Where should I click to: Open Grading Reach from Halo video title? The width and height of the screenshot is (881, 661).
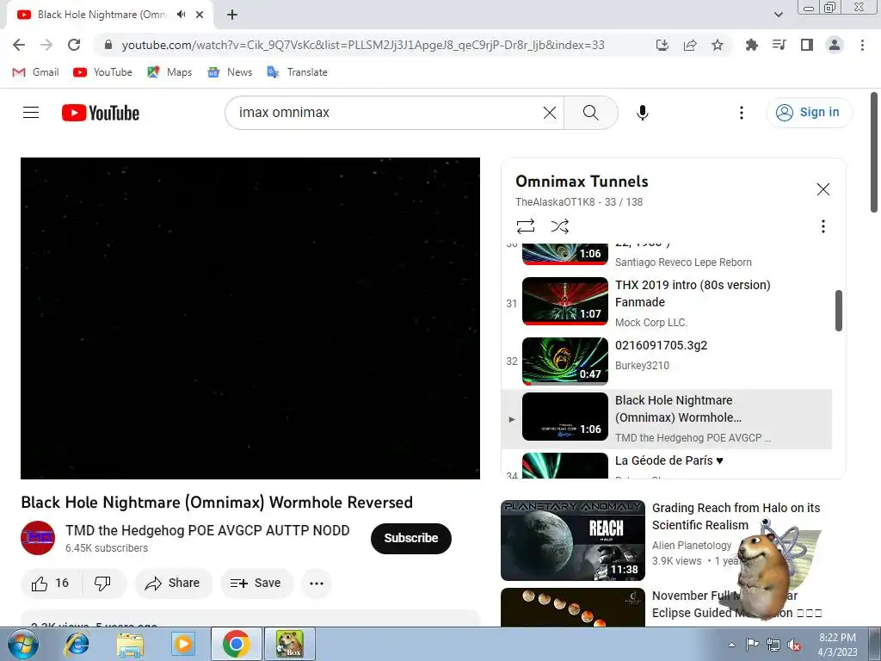click(x=736, y=516)
